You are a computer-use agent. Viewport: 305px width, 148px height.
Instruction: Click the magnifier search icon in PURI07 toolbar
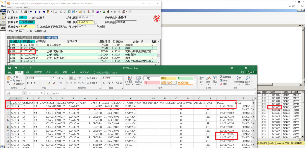coord(104,12)
